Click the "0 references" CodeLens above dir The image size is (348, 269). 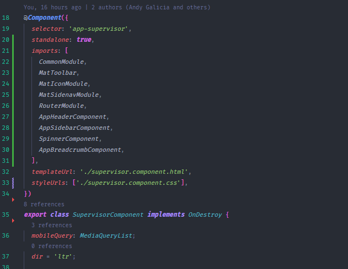pos(51,246)
